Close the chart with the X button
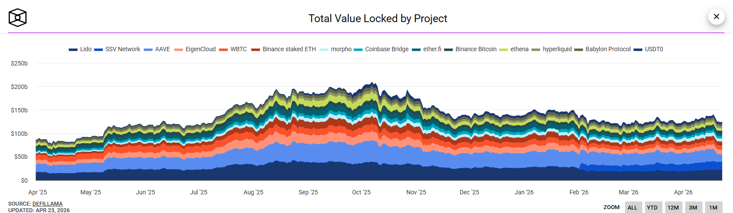733x213 pixels. 717,16
